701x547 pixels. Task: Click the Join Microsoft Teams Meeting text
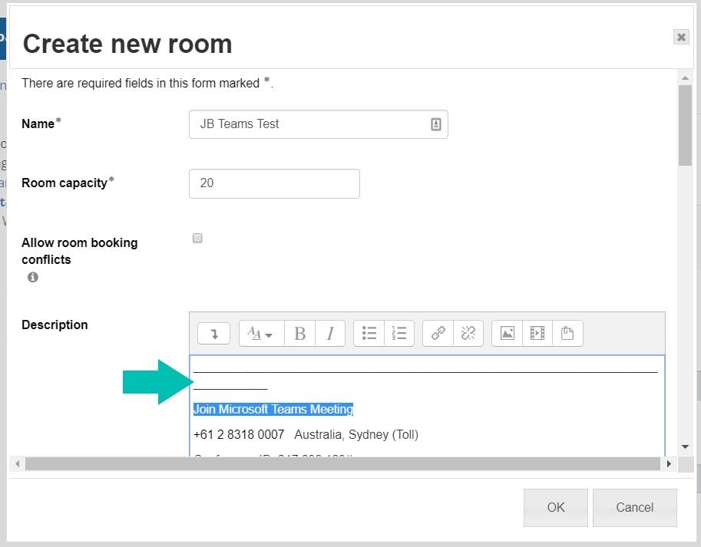pyautogui.click(x=273, y=410)
